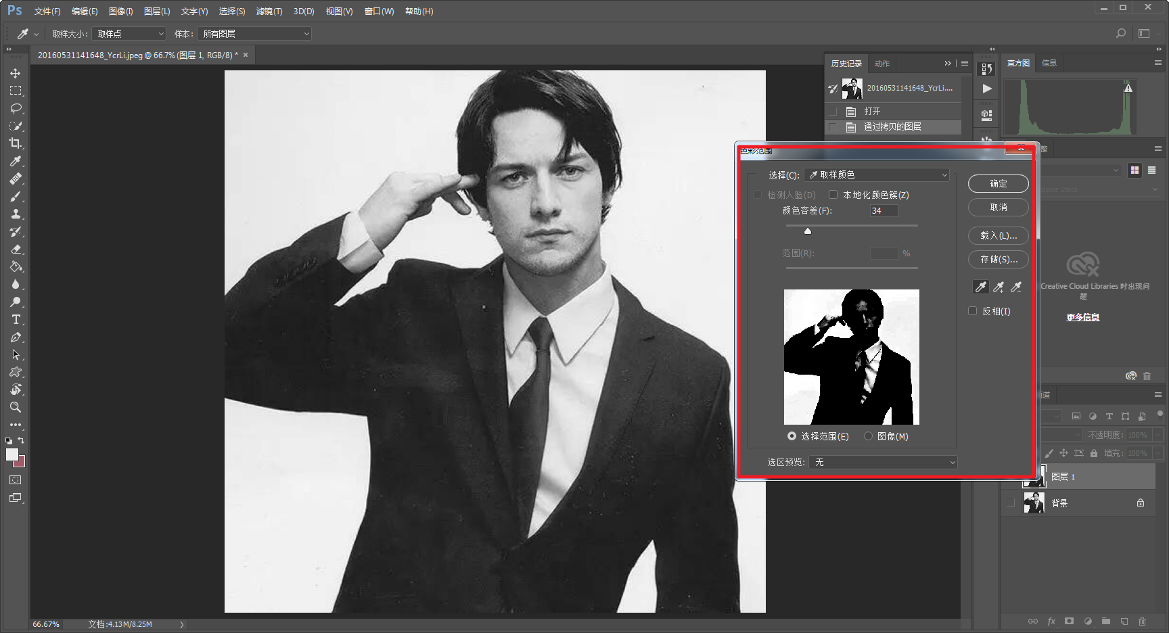The height and width of the screenshot is (633, 1169).
Task: Click the 取消 button
Action: 999,207
